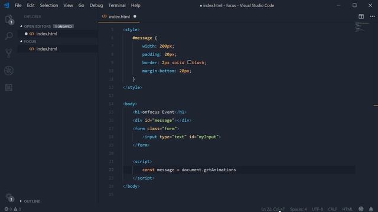Open the View menu
Viewport: 378px width, 212px height.
pos(69,5)
